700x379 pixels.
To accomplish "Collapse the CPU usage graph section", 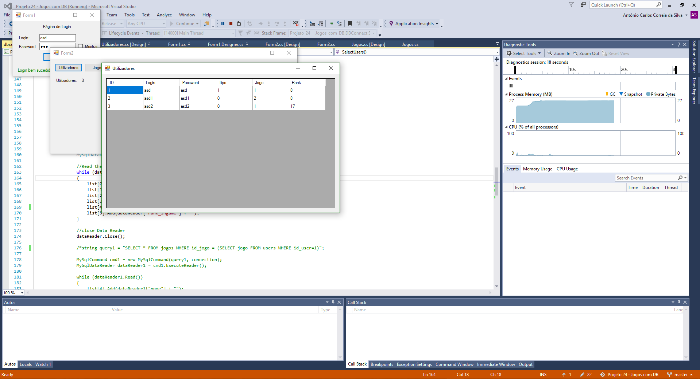I will pos(506,127).
